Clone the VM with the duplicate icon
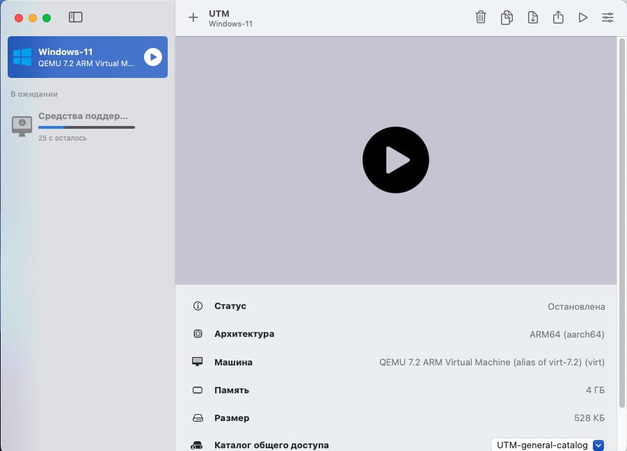627x451 pixels. [x=507, y=17]
